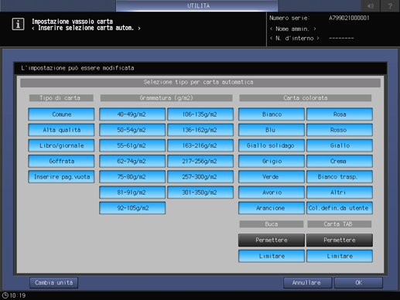Choose Giallo solidago colored paper
400x300 pixels.
click(x=272, y=145)
